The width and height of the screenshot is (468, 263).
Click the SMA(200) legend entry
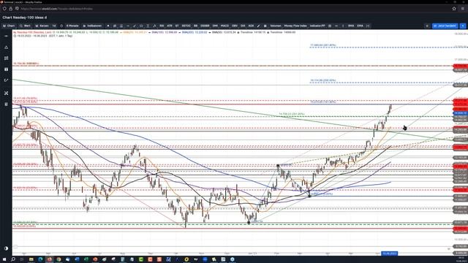[194, 32]
